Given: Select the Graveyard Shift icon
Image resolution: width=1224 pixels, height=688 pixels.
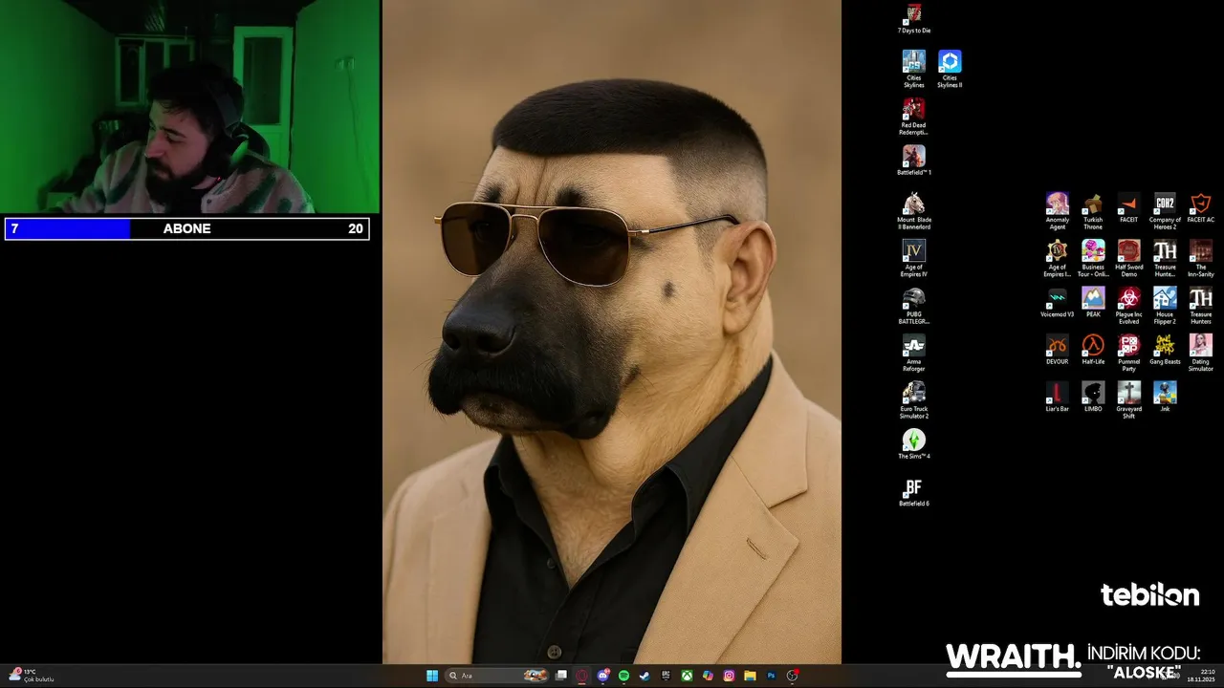Looking at the screenshot, I should pyautogui.click(x=1128, y=399).
